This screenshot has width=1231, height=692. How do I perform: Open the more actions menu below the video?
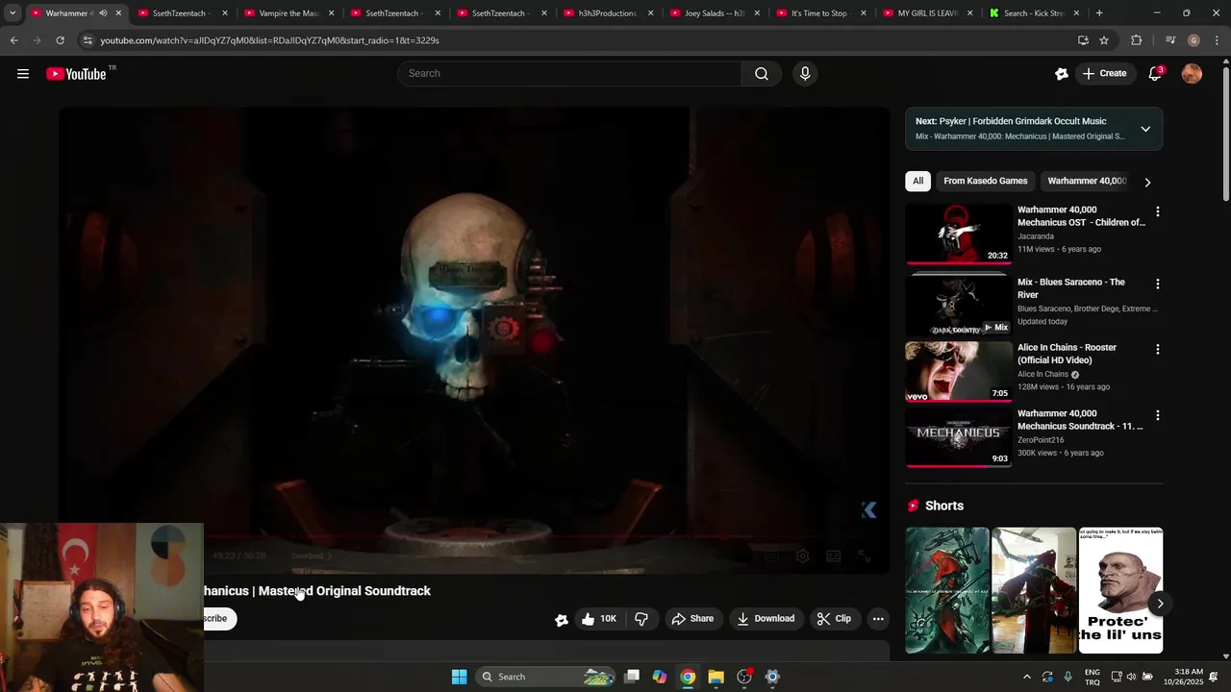[x=878, y=619]
